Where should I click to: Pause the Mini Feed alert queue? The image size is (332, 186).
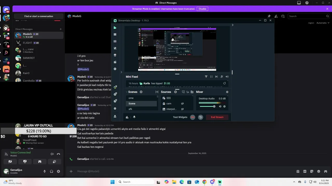click(211, 77)
